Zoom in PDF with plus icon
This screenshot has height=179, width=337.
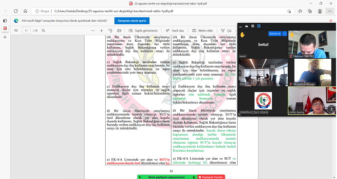click(x=102, y=31)
